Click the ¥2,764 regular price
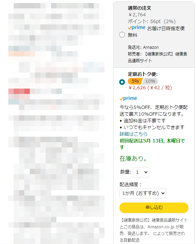Viewport: 196px width, 244px height. (x=137, y=15)
